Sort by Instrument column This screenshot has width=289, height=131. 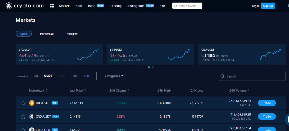tap(38, 91)
